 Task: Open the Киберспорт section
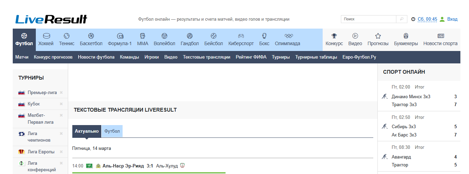241,40
